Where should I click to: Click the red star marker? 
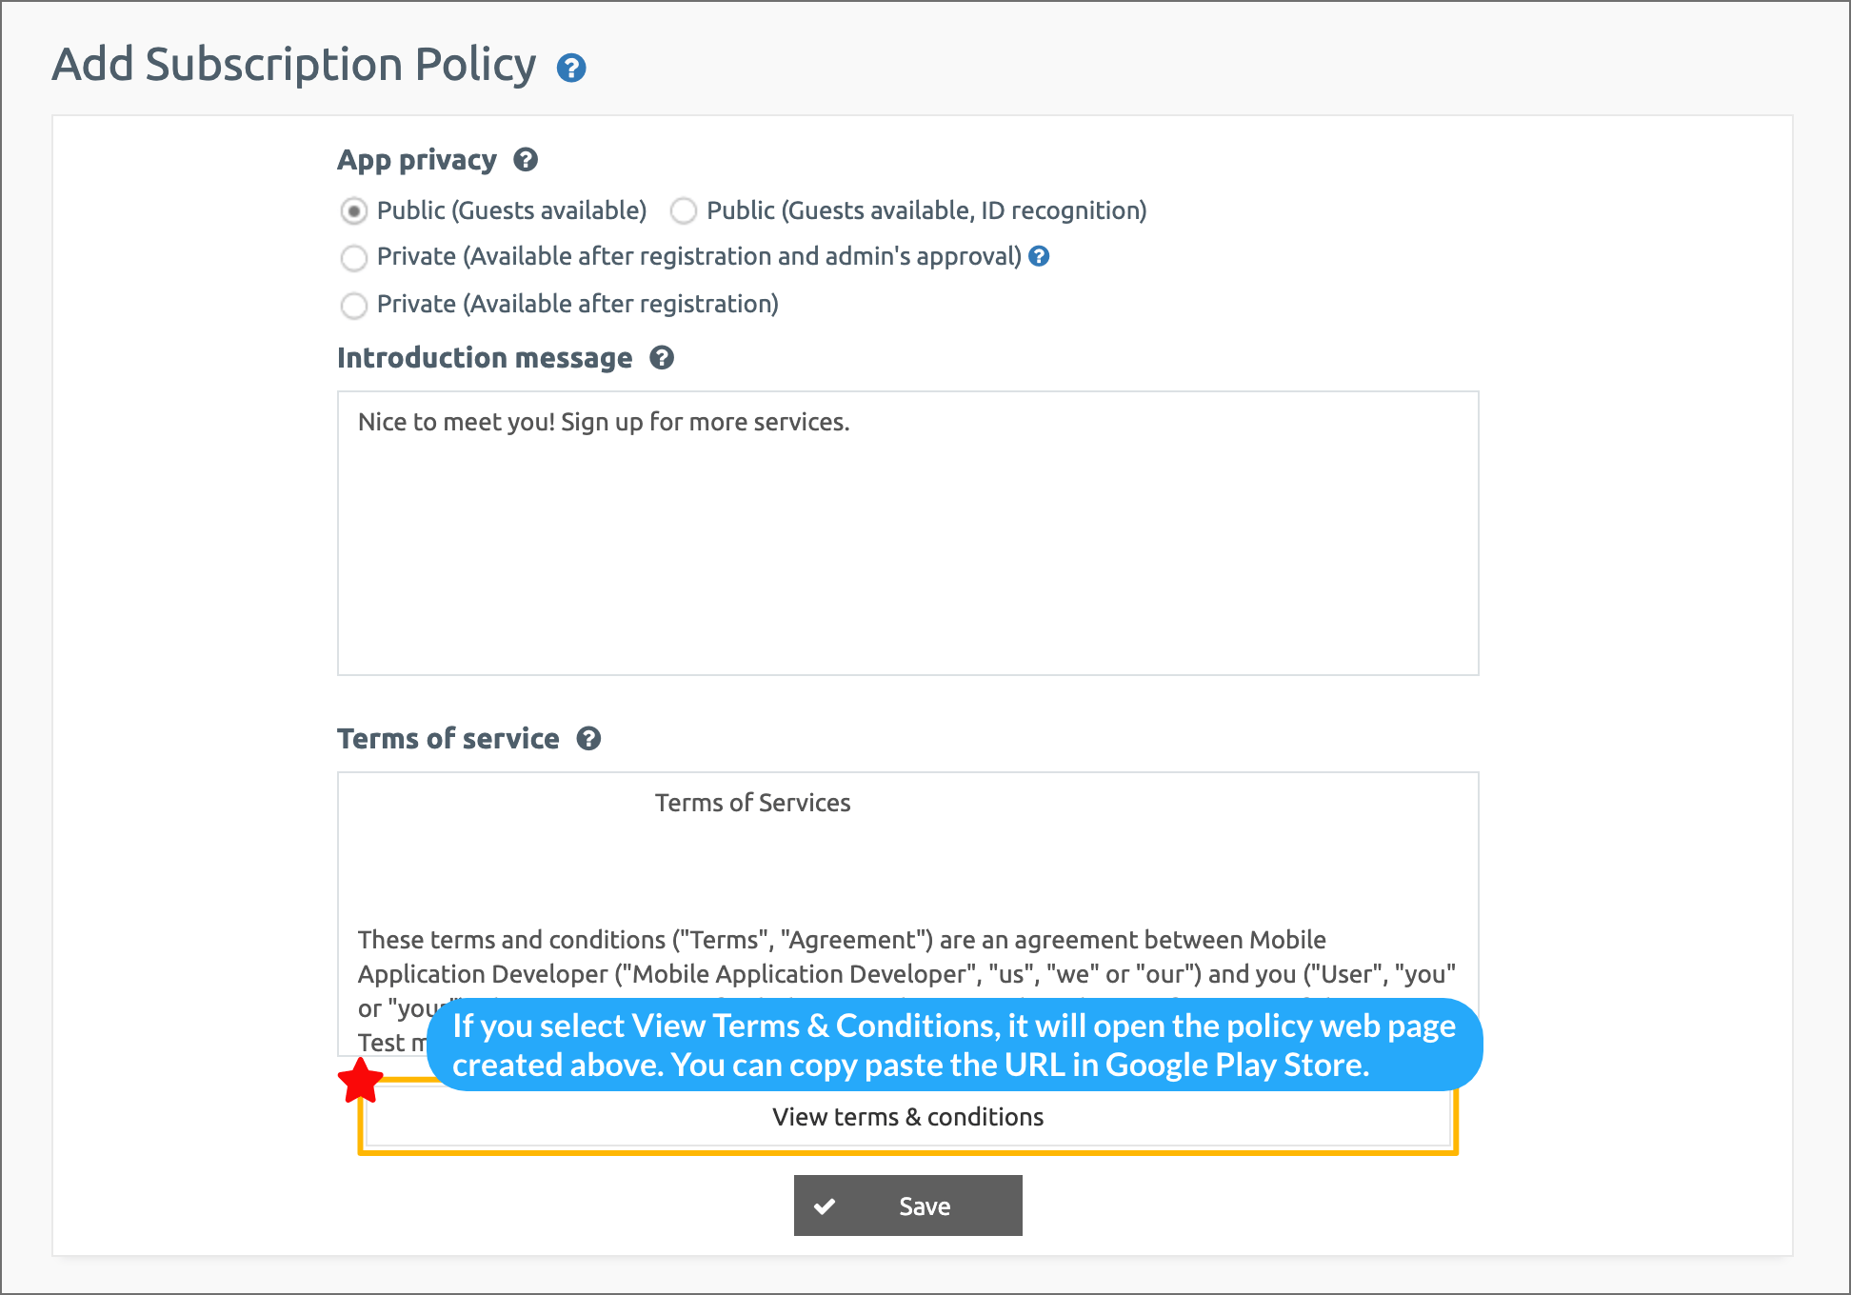(x=361, y=1081)
